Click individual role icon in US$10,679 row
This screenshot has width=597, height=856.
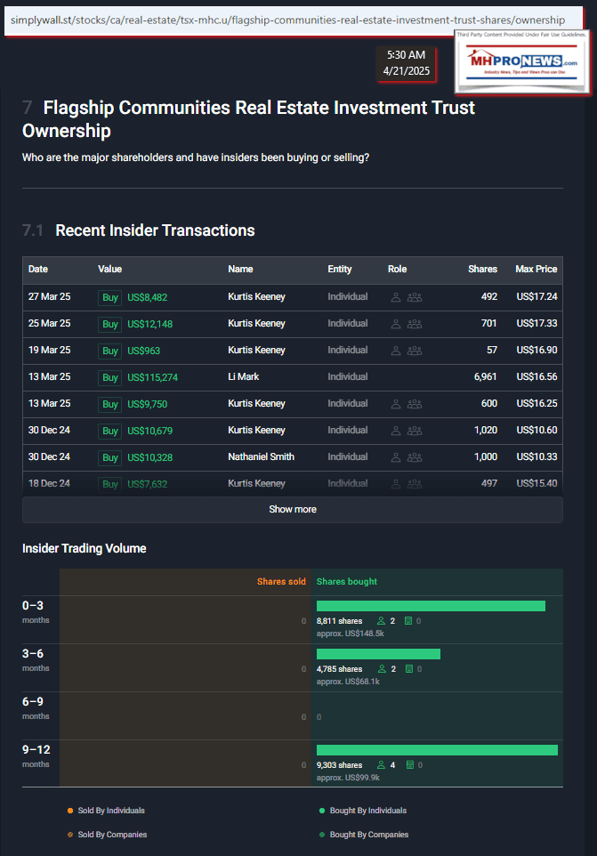(396, 432)
